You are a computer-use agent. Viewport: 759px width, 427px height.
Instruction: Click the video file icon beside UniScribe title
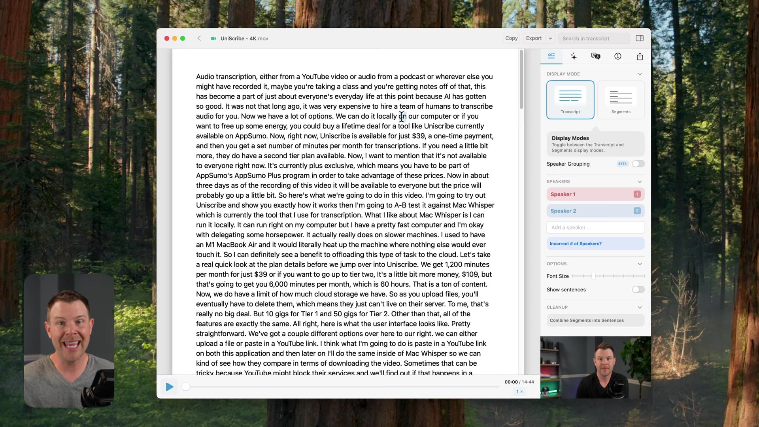tap(213, 38)
